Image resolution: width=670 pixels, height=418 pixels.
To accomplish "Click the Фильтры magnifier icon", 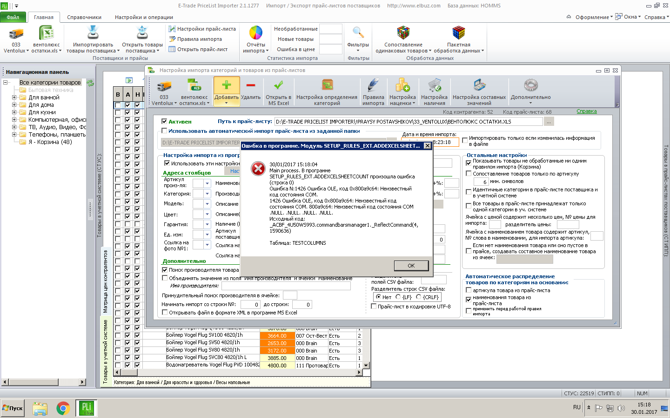I will tap(358, 33).
